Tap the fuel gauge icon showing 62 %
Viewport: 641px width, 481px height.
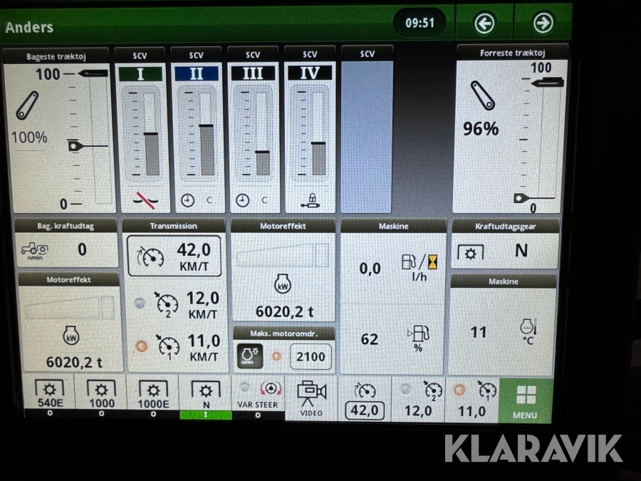point(417,338)
